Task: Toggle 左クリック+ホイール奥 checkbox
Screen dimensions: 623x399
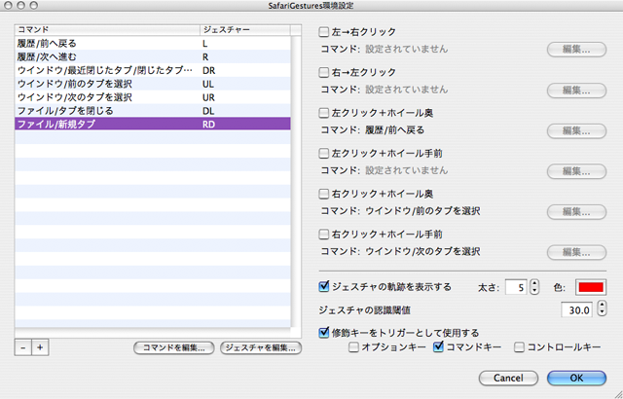Action: click(324, 113)
